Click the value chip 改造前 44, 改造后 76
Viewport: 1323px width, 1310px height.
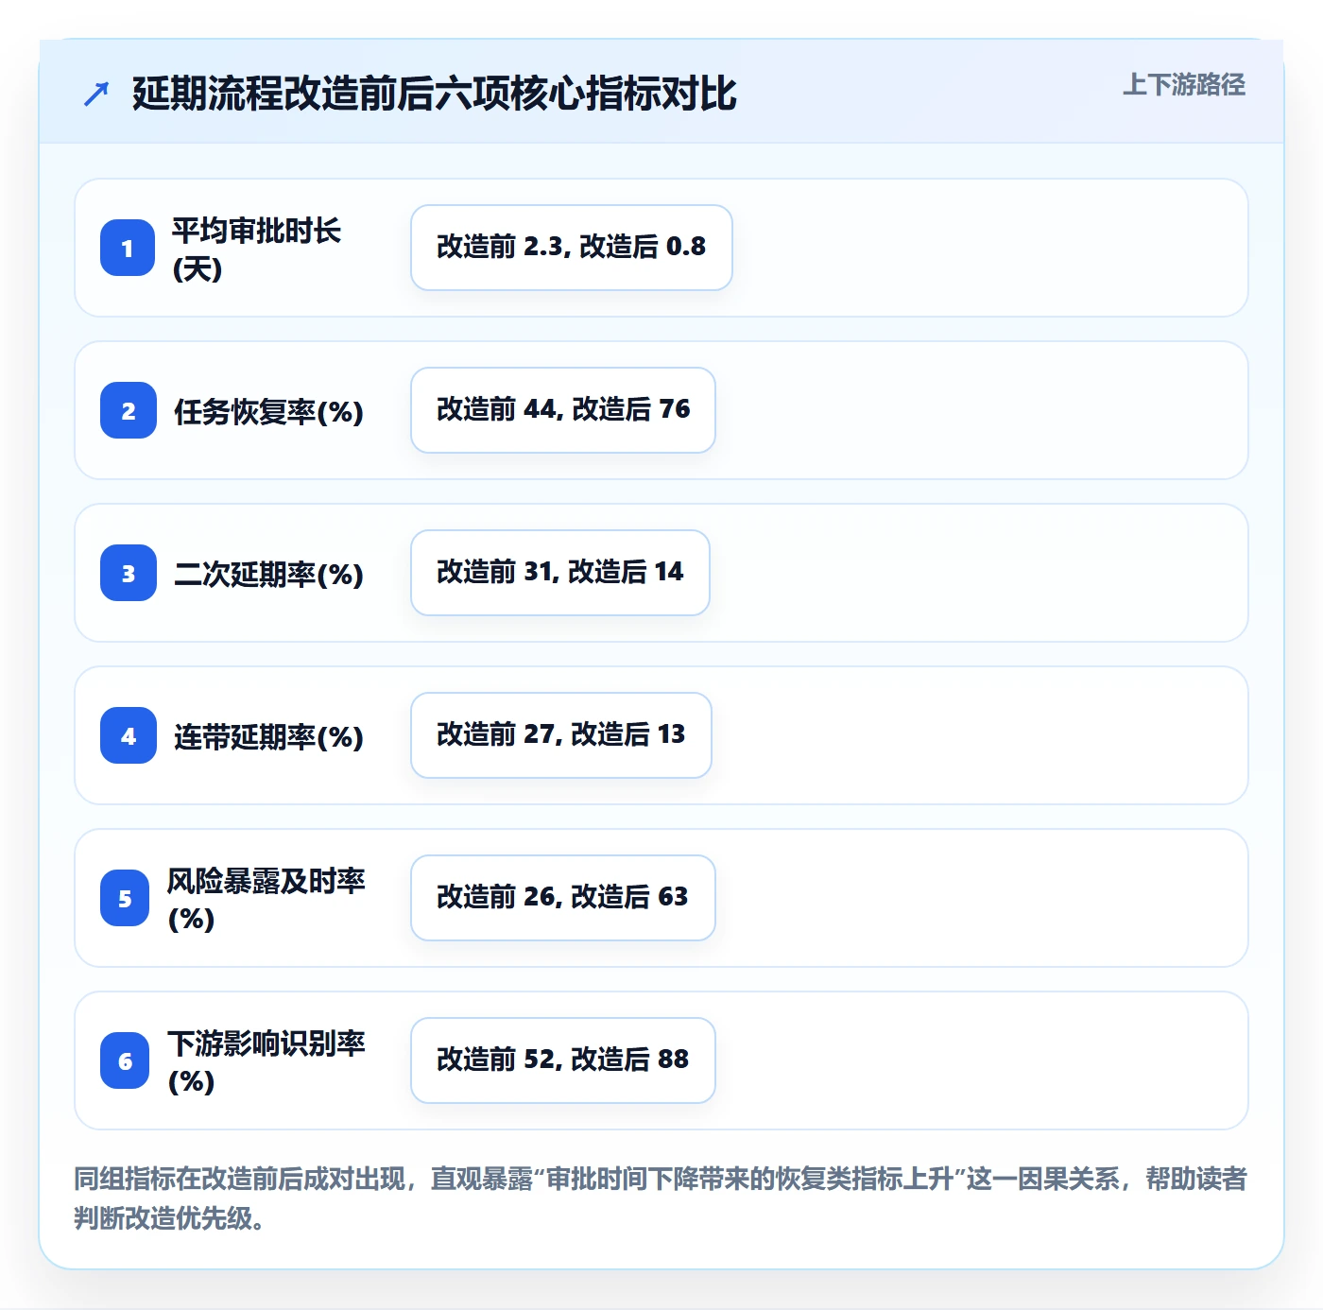(563, 410)
